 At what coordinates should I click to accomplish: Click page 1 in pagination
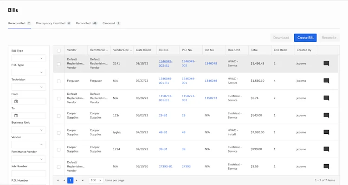click(x=71, y=180)
